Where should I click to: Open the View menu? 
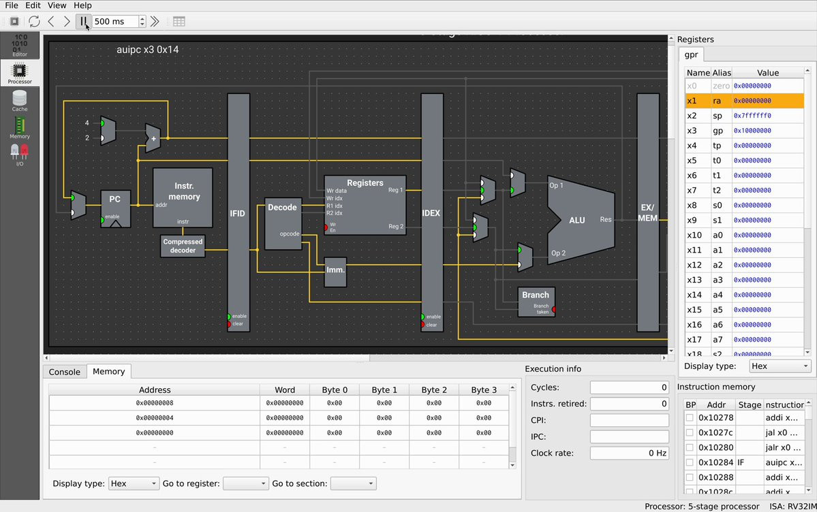tap(57, 5)
